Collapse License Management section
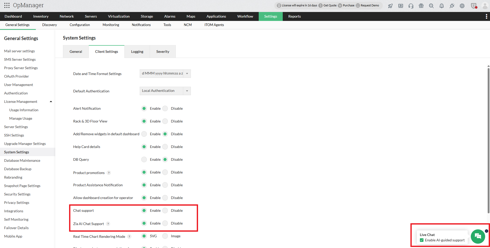490x248 pixels. 51,102
